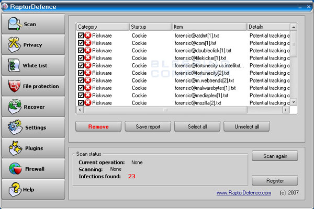The width and height of the screenshot is (314, 209).
Task: Click red X icon on forensic@doubleclick[1].txt row
Action: click(x=88, y=50)
